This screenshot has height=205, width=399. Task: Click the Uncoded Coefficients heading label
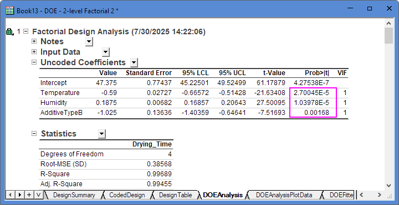coord(83,62)
